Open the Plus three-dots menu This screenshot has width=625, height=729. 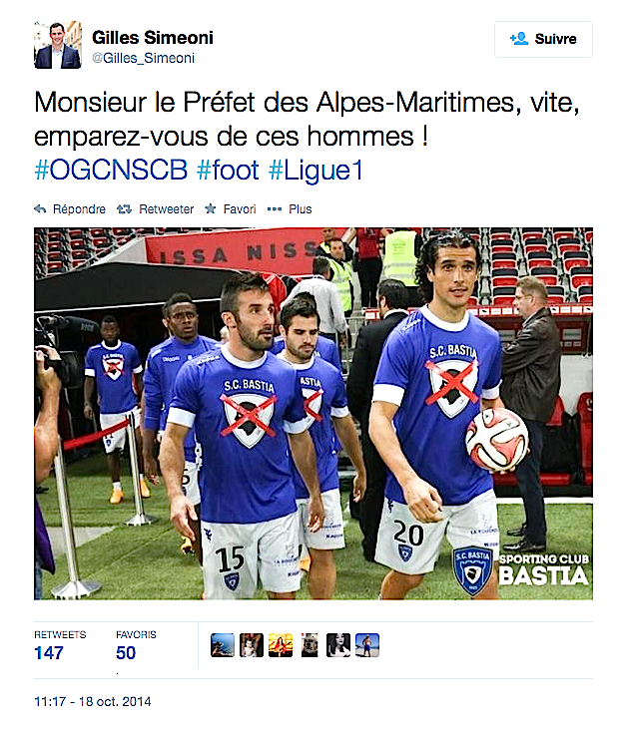click(276, 209)
